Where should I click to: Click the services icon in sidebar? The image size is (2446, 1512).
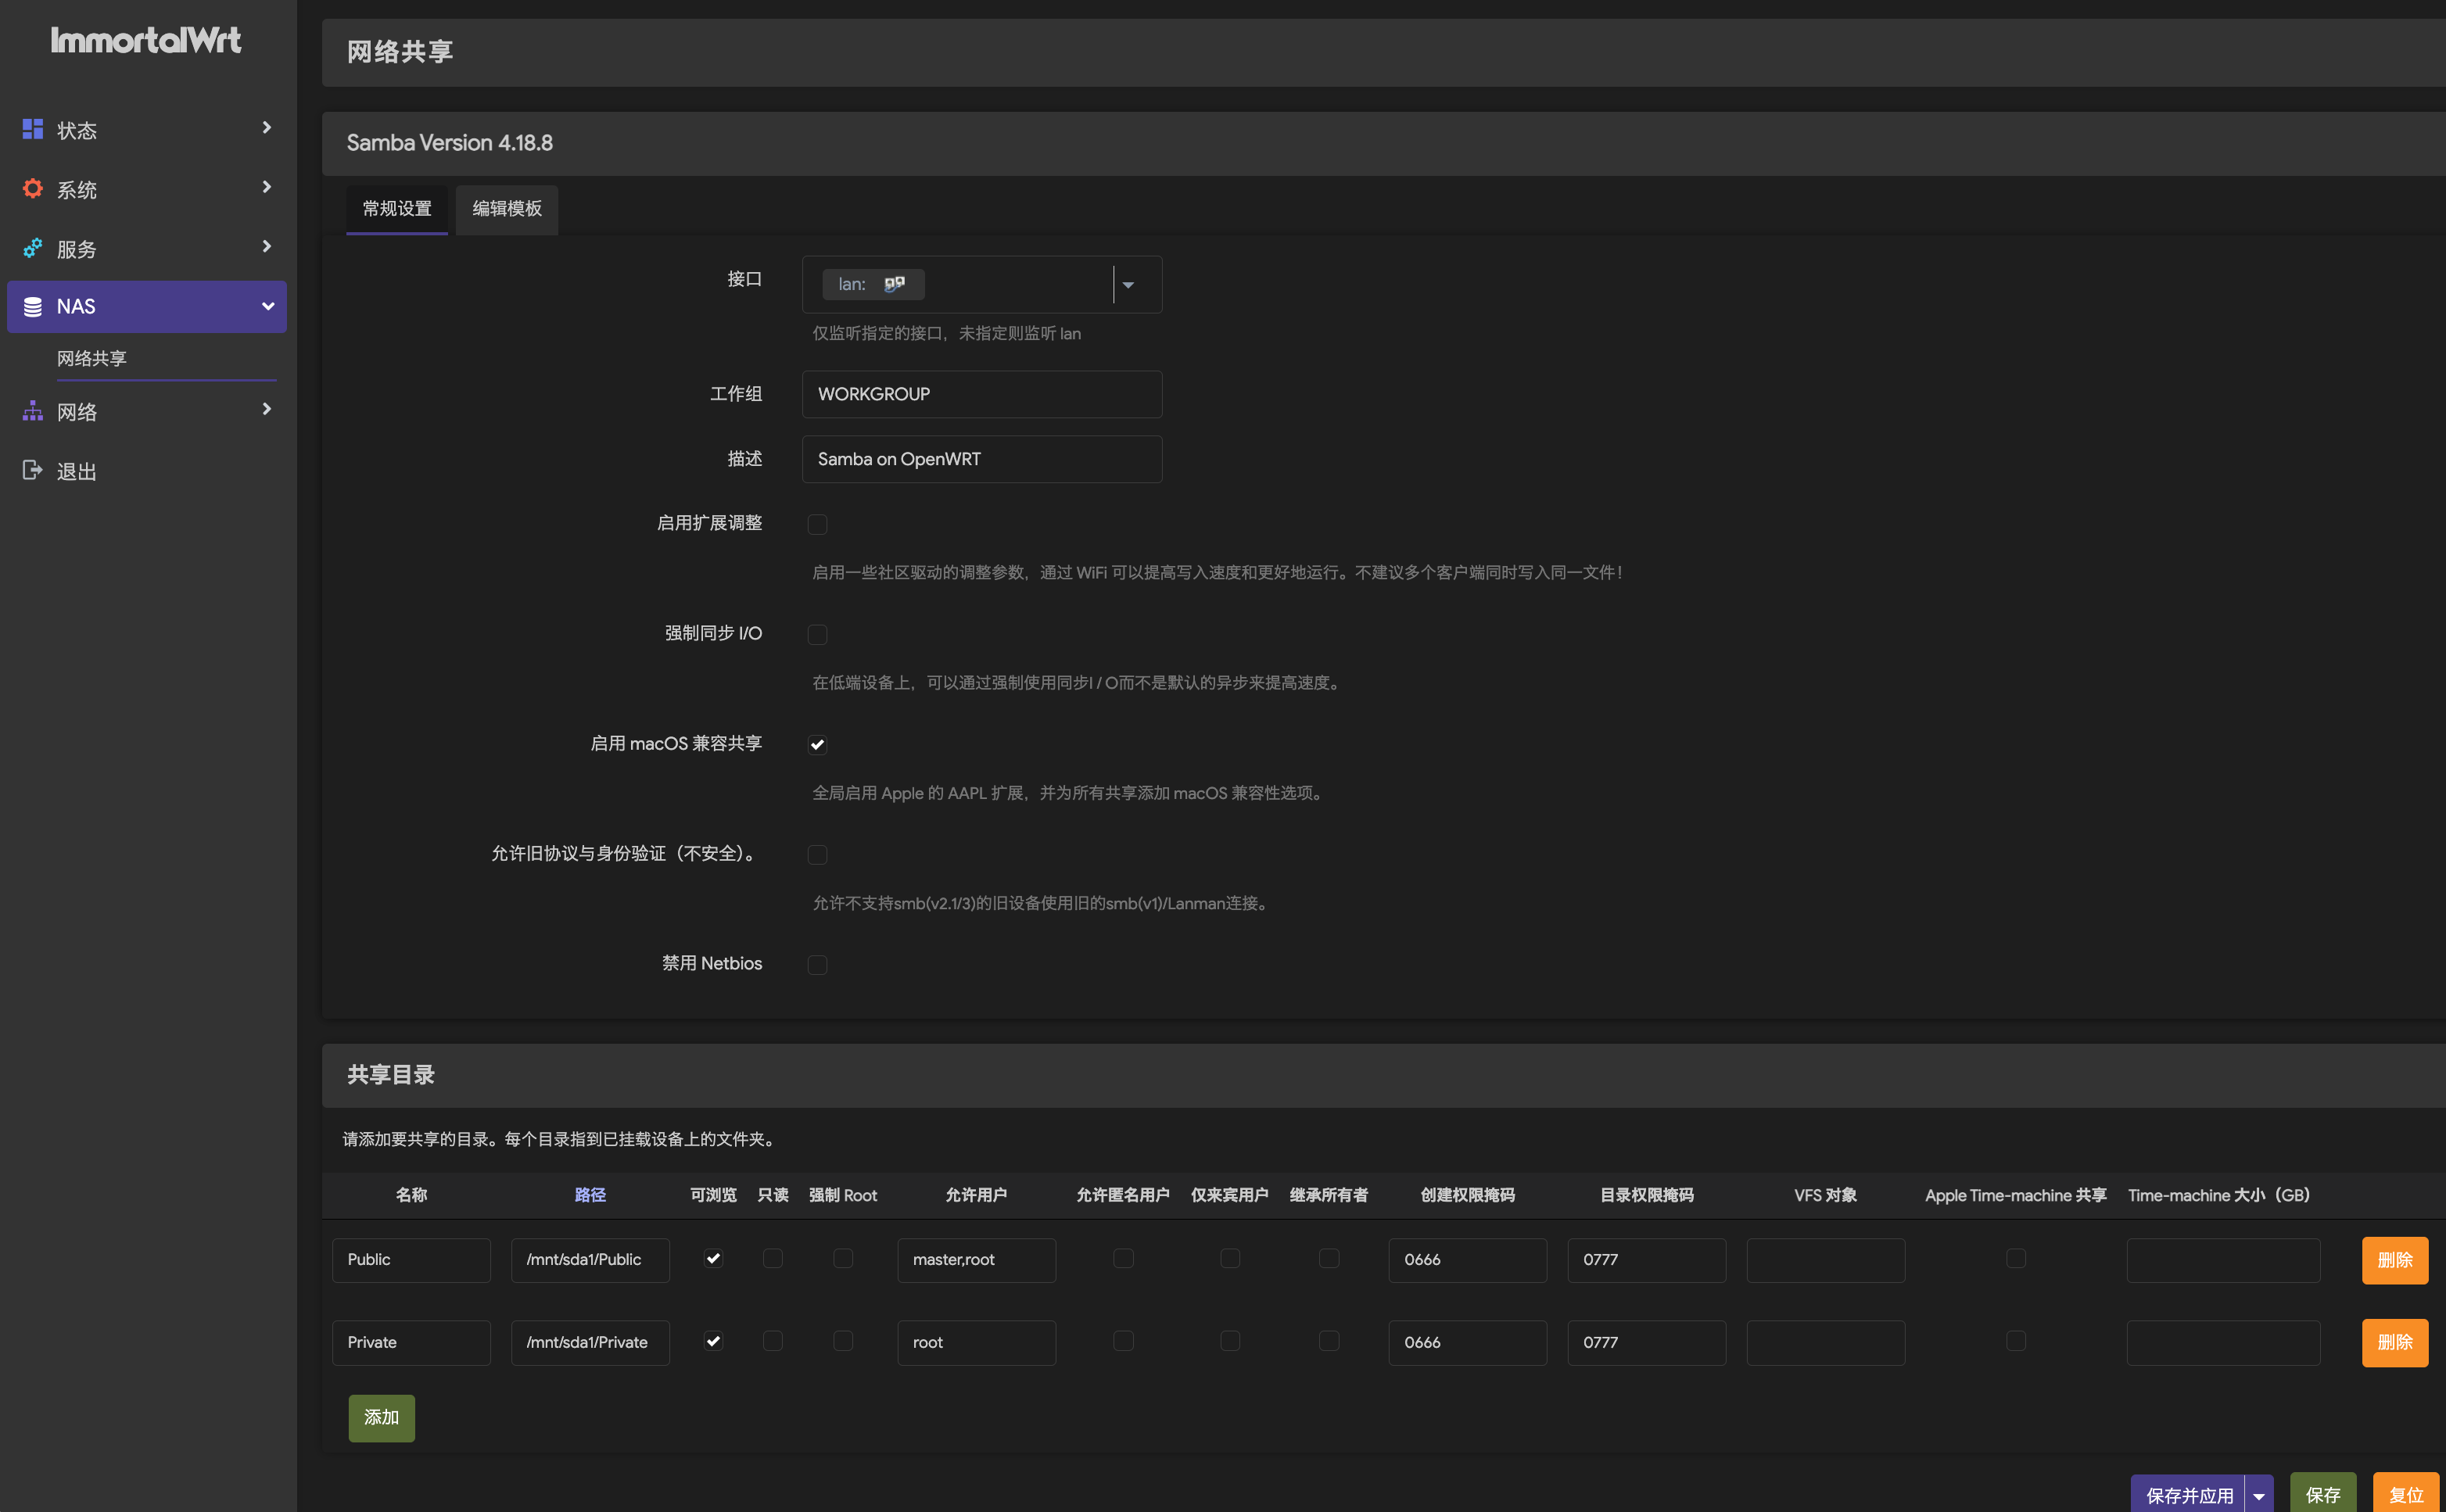click(x=32, y=248)
